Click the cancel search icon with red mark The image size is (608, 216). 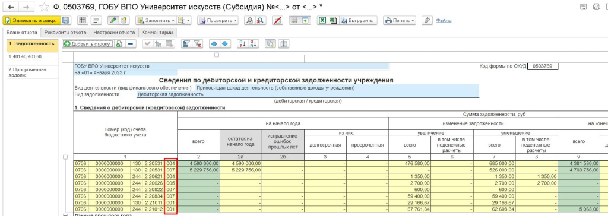[x=261, y=21]
